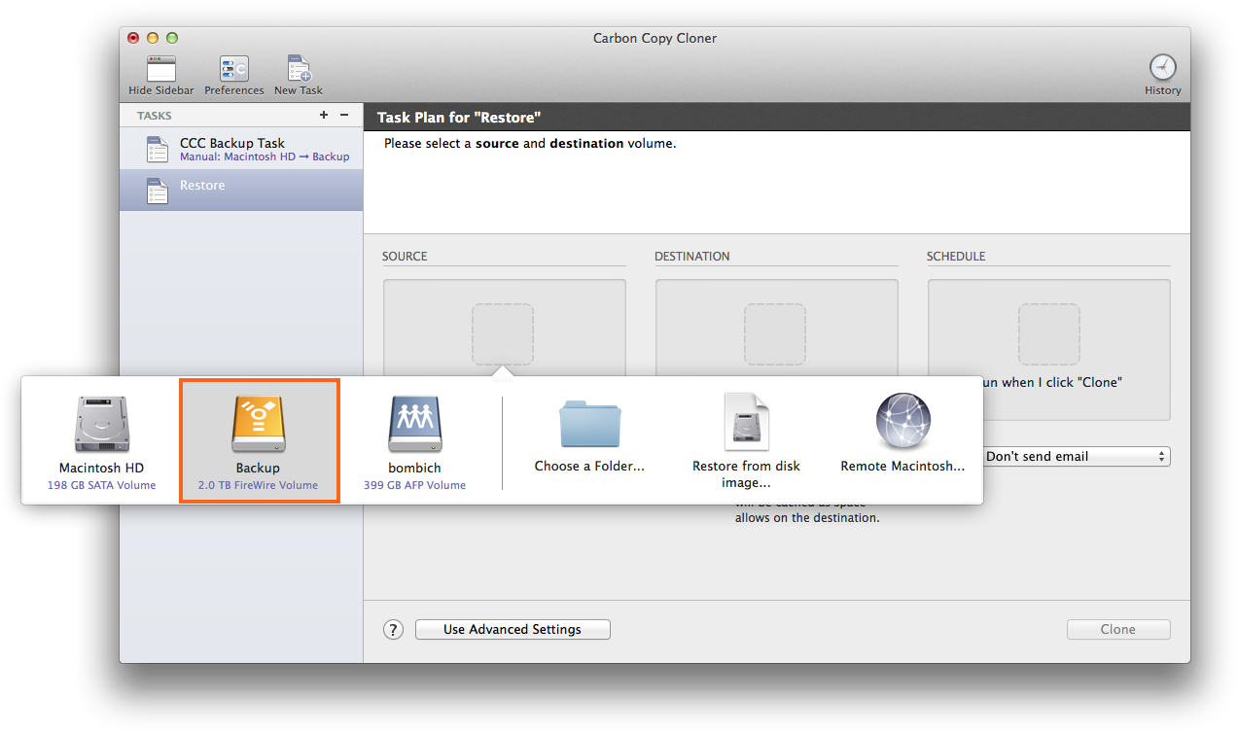Click the "Task Plan for Restore" header text
This screenshot has height=732, width=1238.
[459, 118]
